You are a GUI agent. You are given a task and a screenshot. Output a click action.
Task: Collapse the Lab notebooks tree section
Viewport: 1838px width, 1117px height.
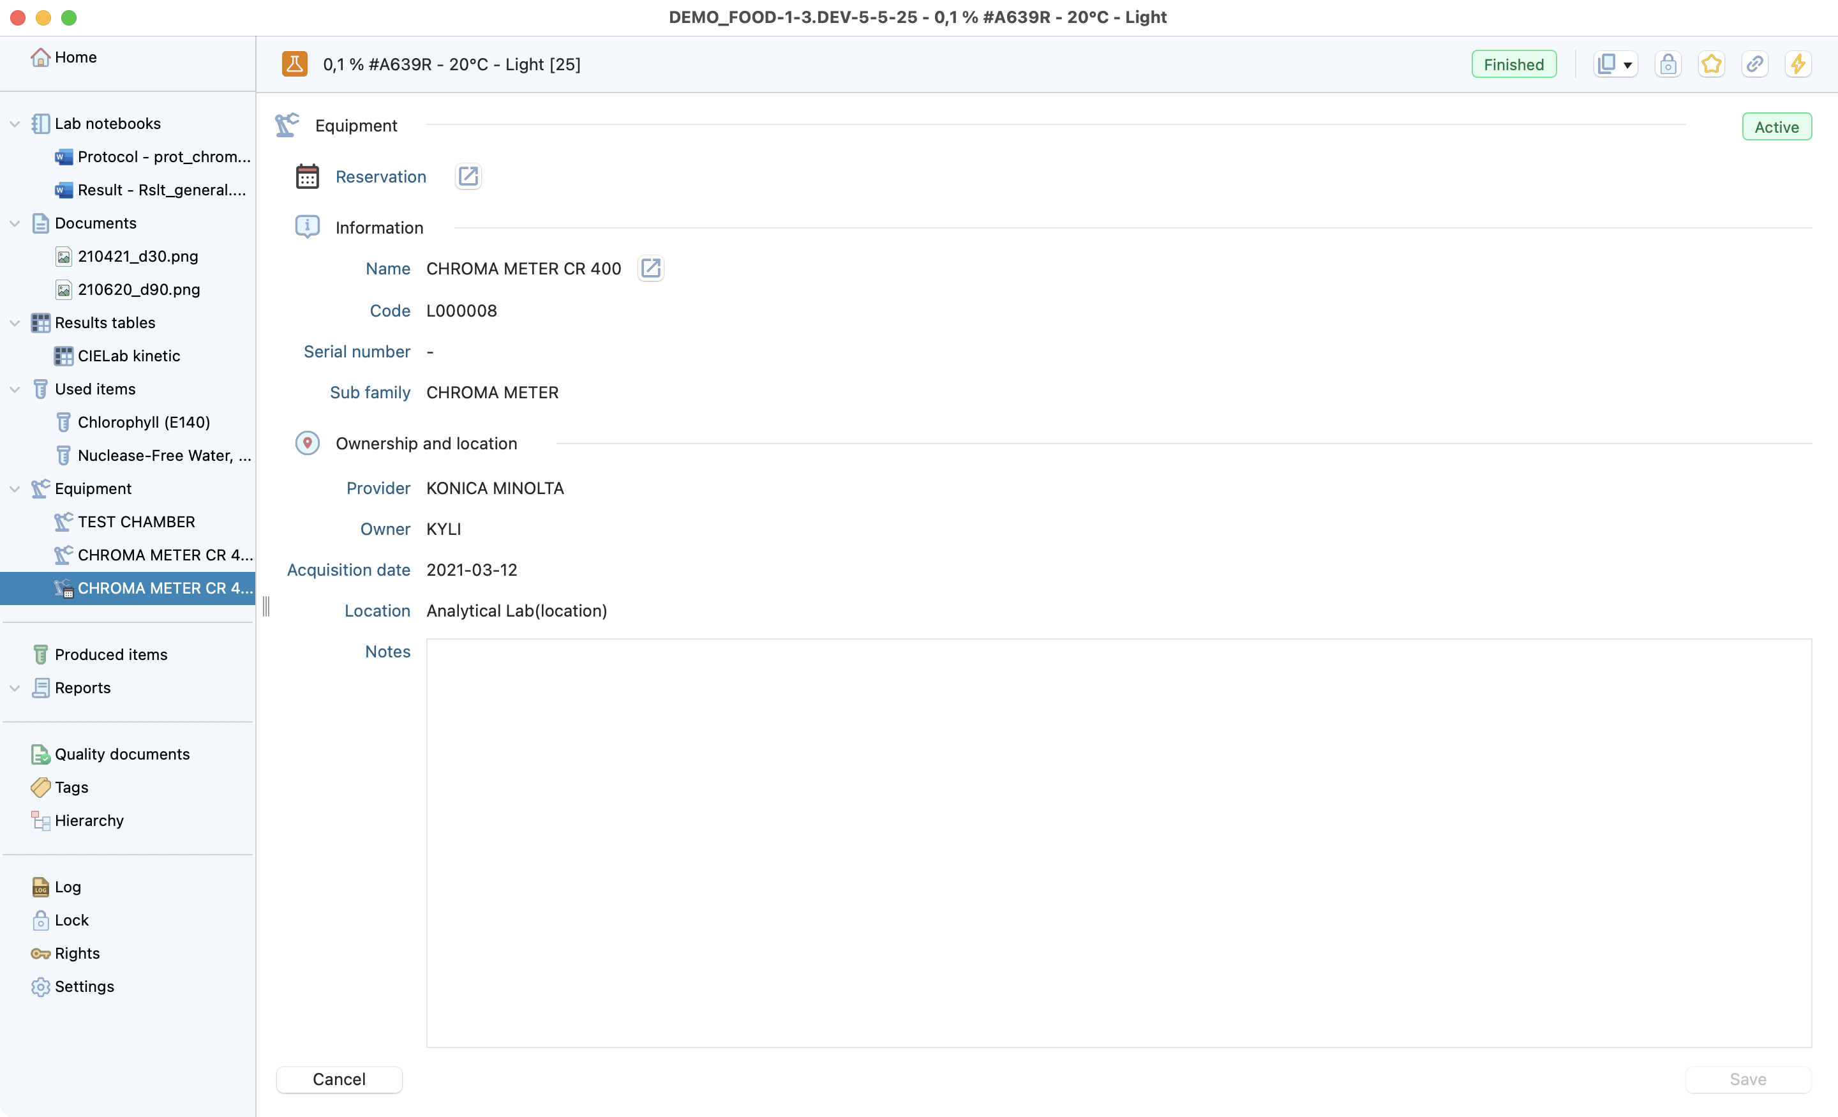pos(15,124)
